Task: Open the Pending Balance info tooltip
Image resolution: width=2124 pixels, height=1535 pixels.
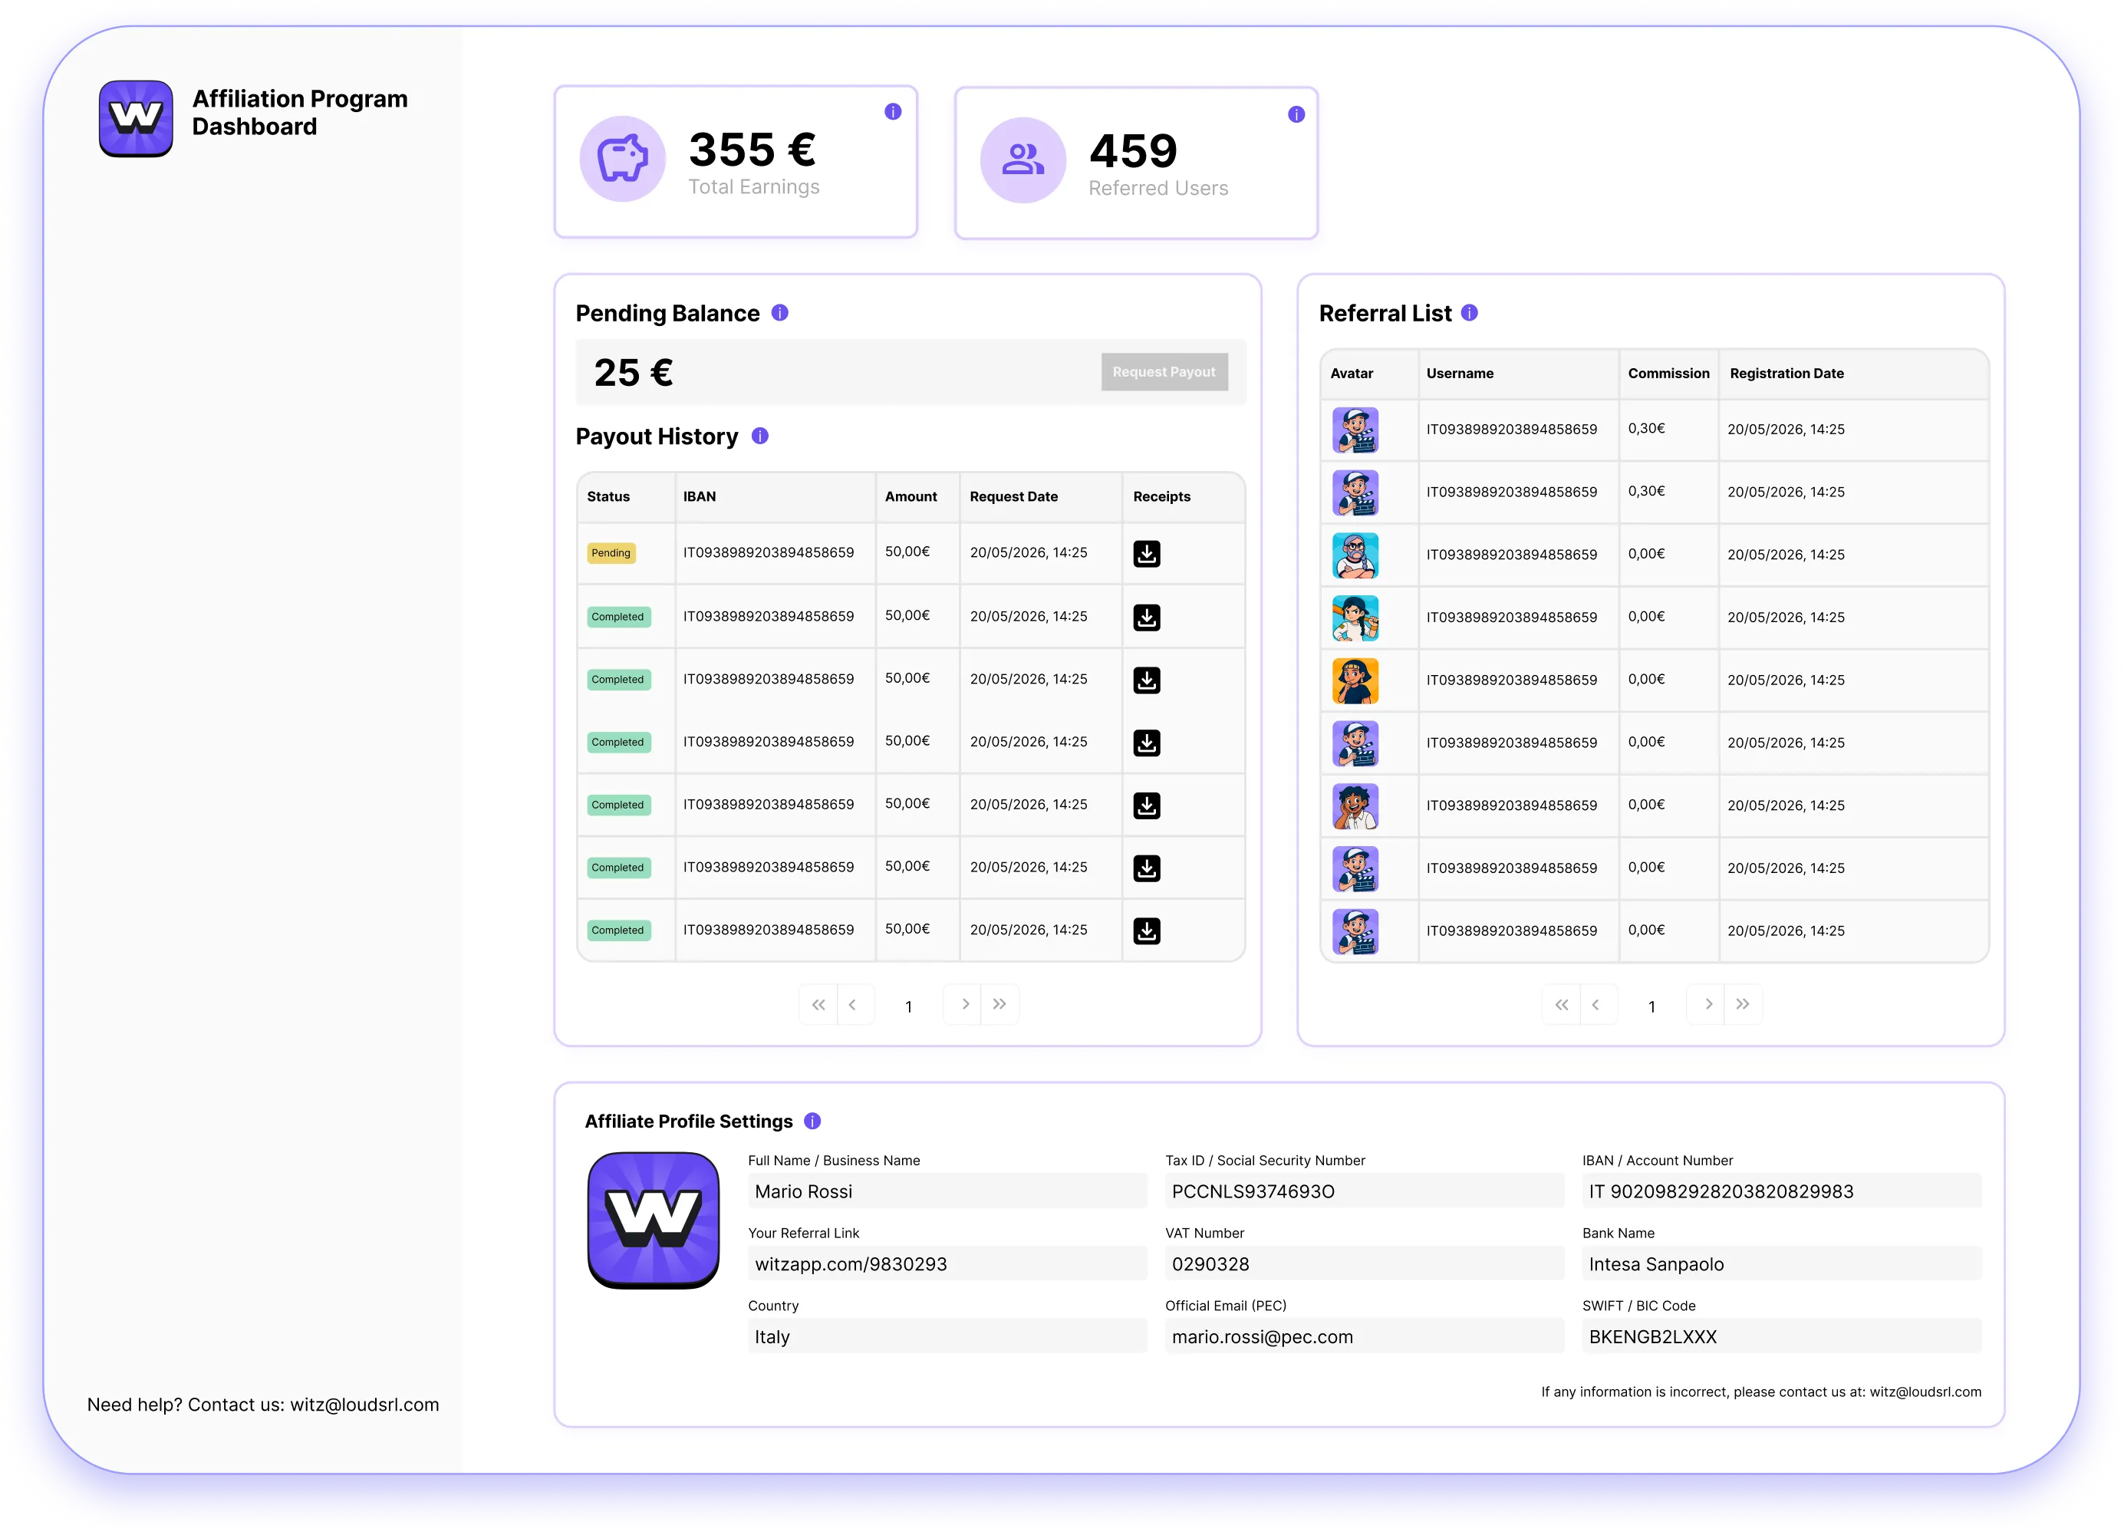Action: pyautogui.click(x=779, y=313)
